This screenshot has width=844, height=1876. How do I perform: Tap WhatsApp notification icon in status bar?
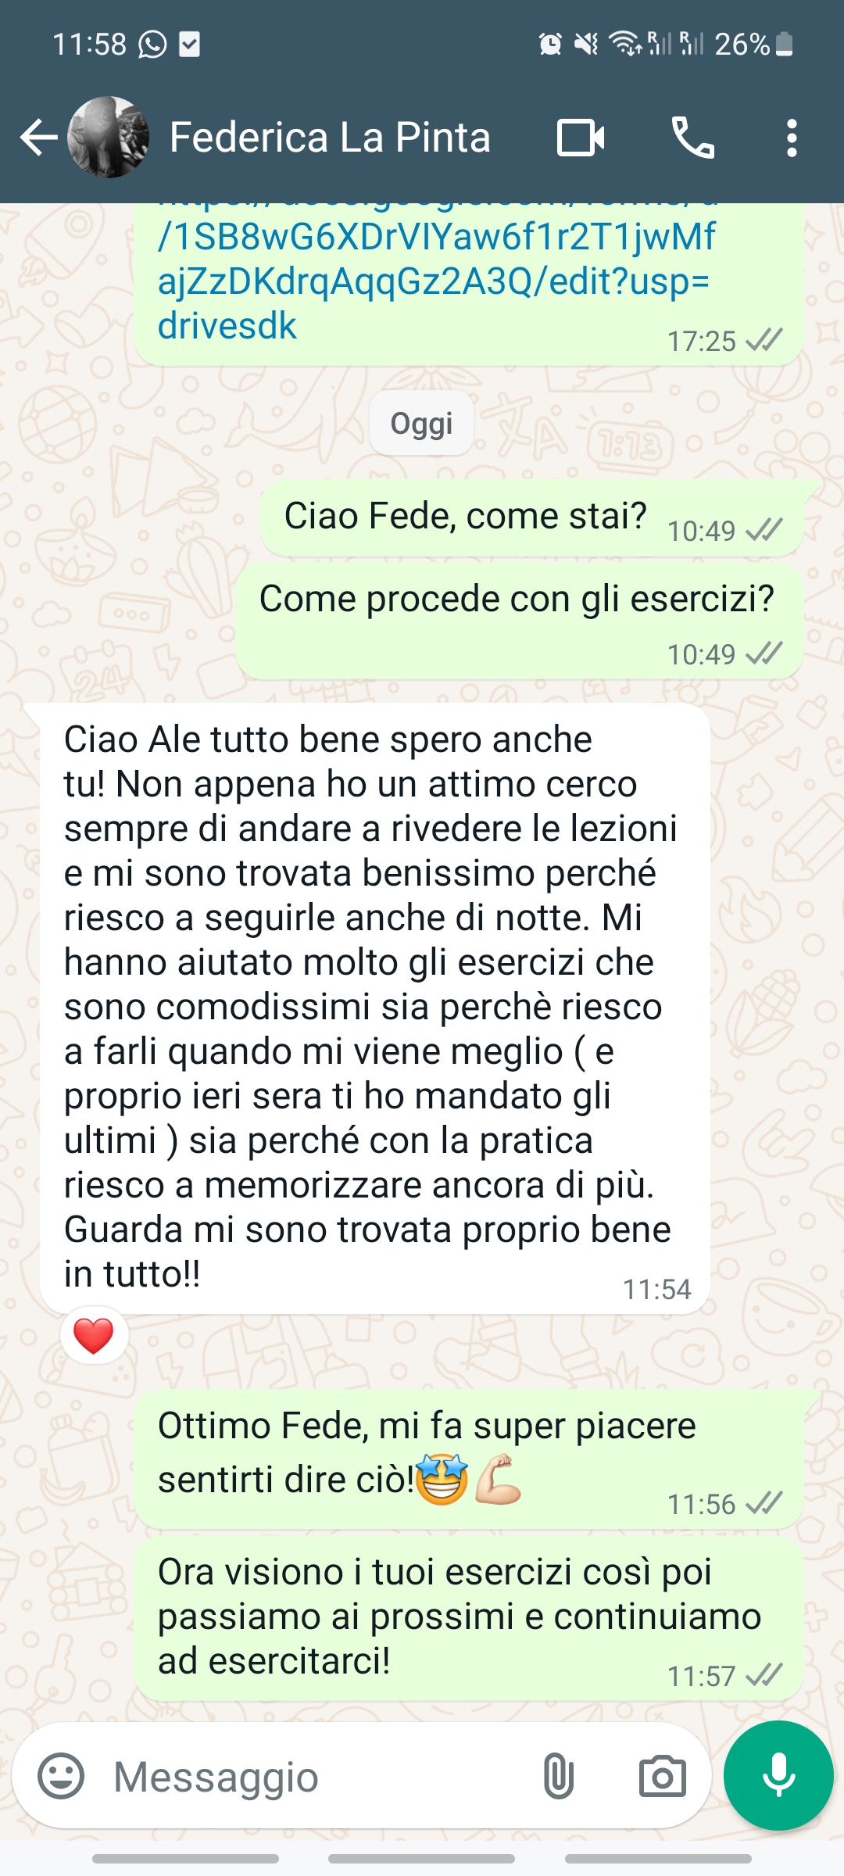click(152, 45)
